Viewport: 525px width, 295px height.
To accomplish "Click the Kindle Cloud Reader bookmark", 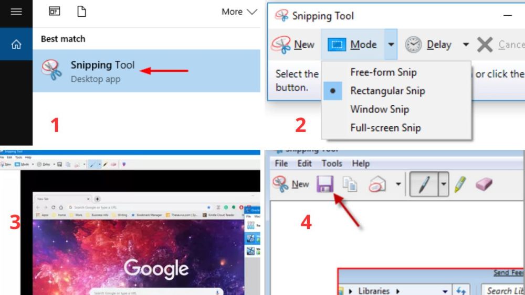I will point(218,215).
